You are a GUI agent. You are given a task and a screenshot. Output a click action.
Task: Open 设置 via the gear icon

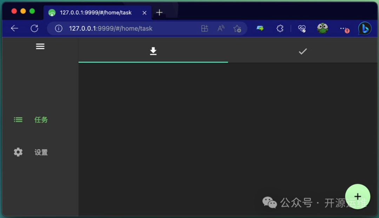(18, 152)
